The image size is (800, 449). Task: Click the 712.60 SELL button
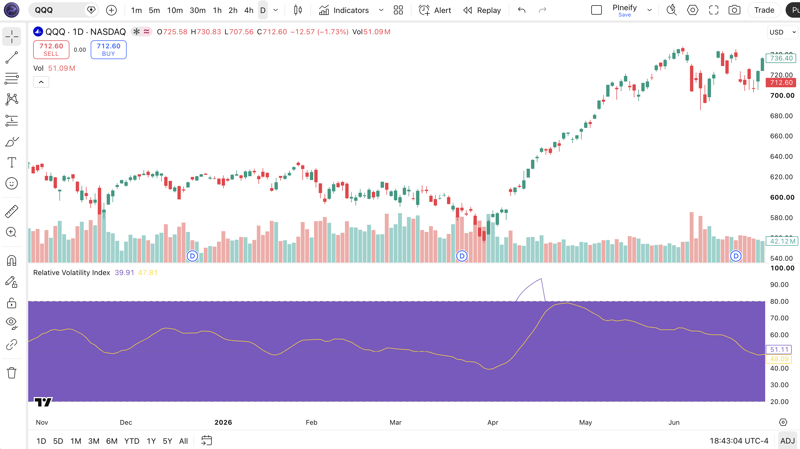(x=51, y=50)
